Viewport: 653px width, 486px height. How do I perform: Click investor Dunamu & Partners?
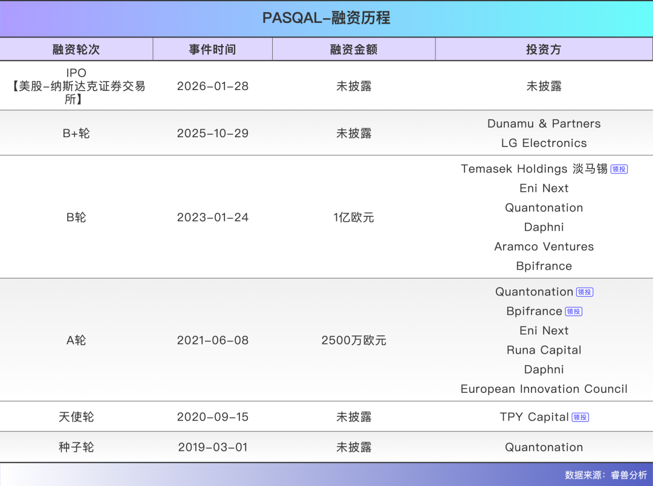(x=544, y=124)
